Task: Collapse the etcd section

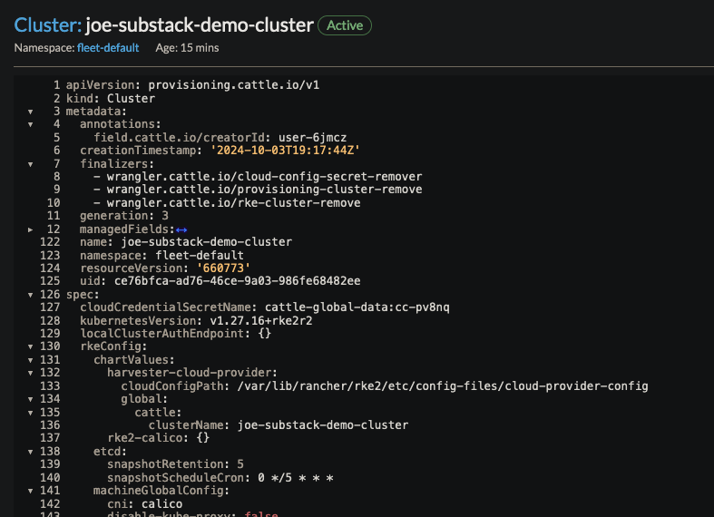Action: [x=31, y=452]
